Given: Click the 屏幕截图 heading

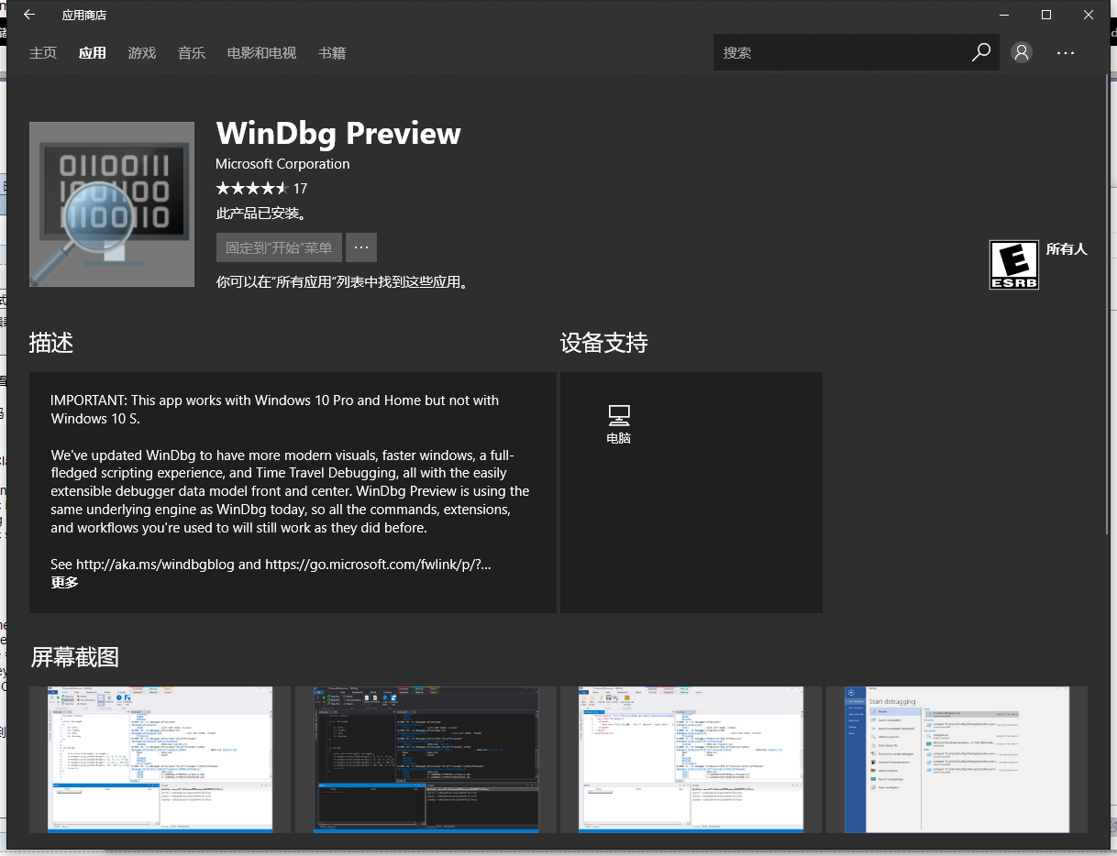Looking at the screenshot, I should pyautogui.click(x=75, y=657).
